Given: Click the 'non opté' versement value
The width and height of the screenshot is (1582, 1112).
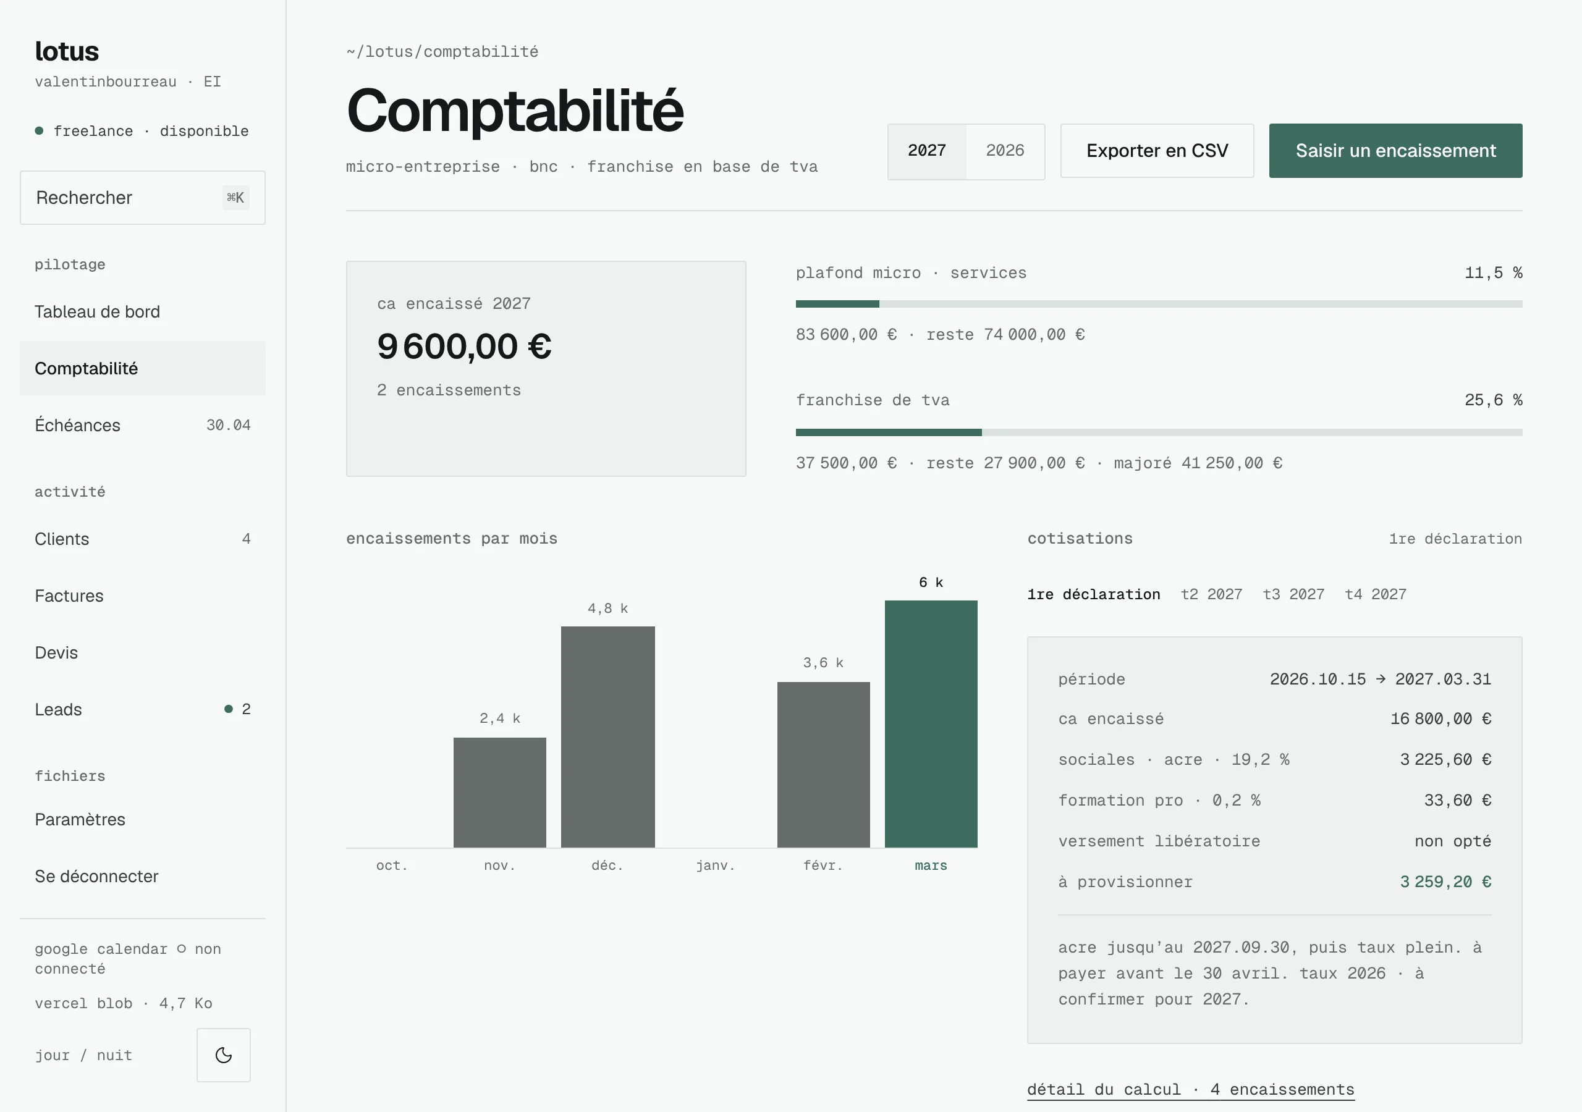Looking at the screenshot, I should [x=1452, y=841].
